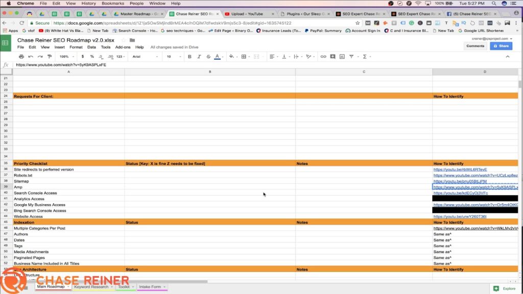
Task: Open the 123 number format dropdown
Action: pyautogui.click(x=121, y=57)
